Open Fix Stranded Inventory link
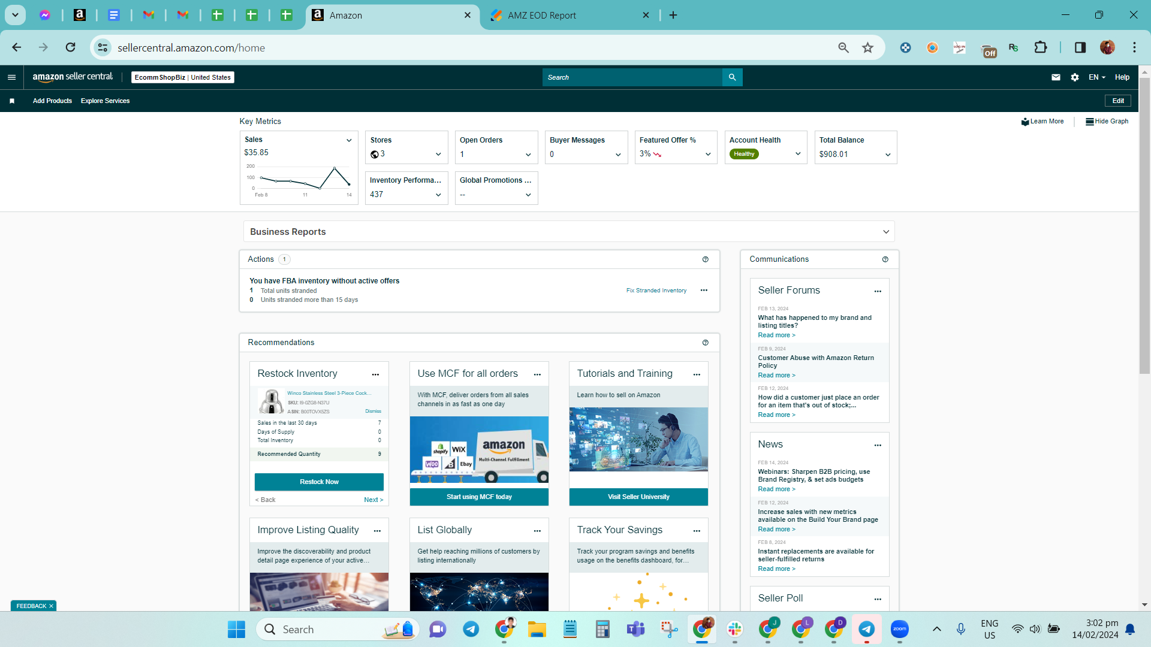 click(656, 291)
